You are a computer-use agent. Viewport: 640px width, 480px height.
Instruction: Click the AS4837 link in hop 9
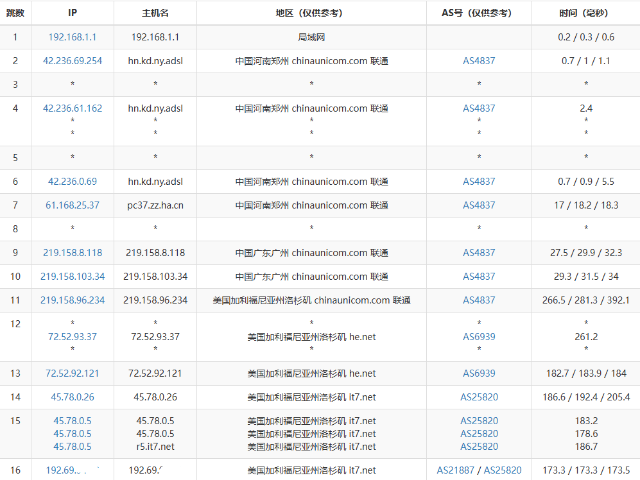coord(479,253)
